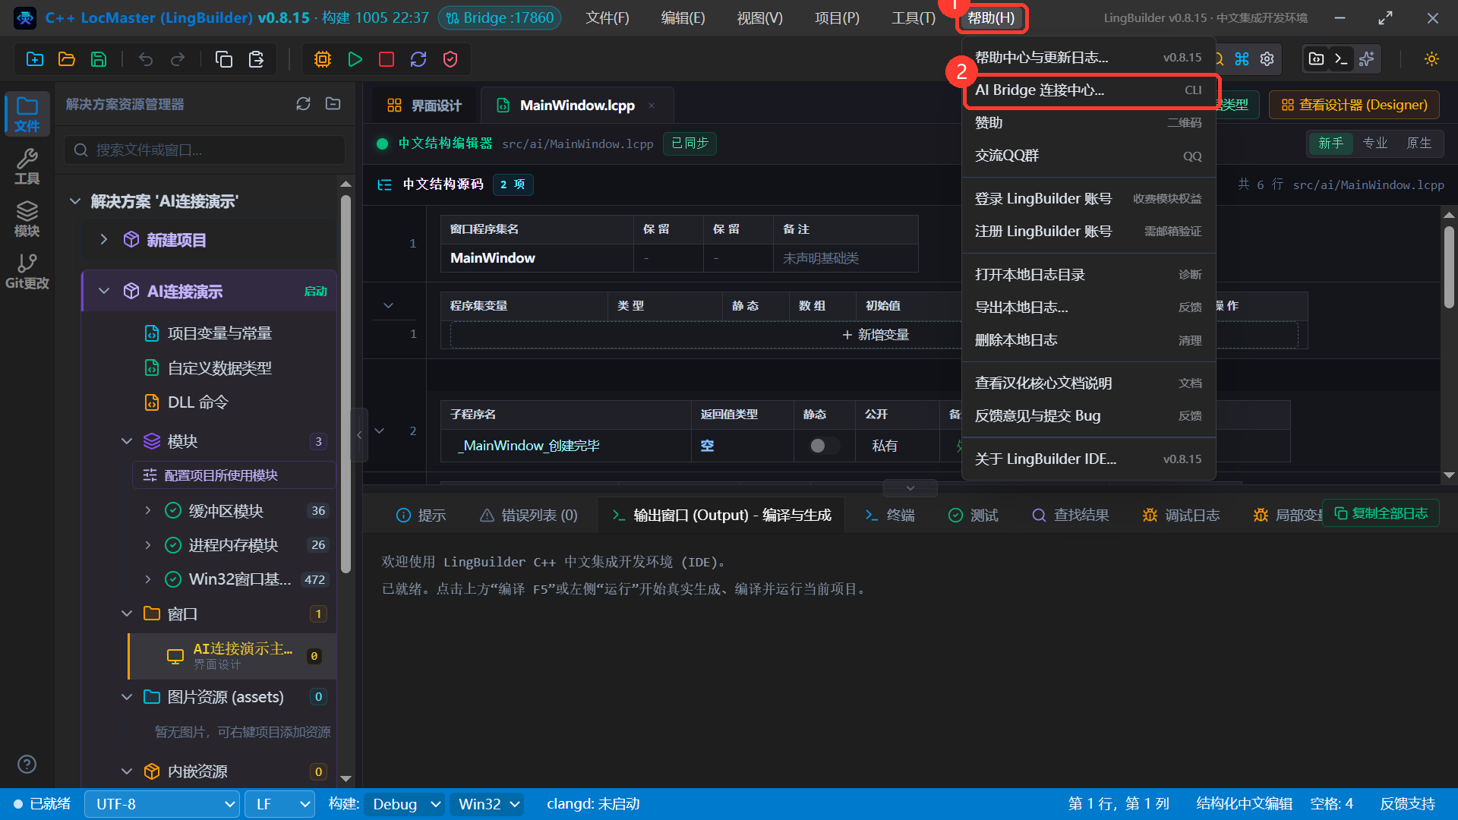
Task: Expand the Win32窗口基... module node
Action: (147, 579)
